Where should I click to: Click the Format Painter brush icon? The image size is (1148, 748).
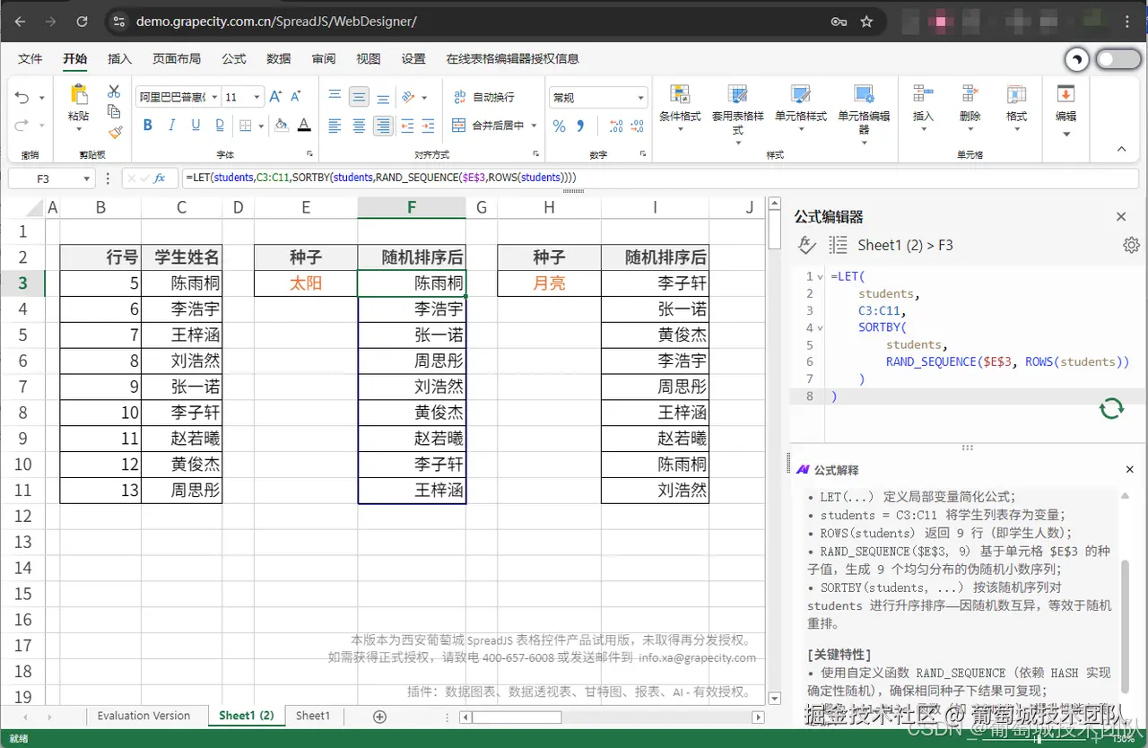[x=114, y=132]
